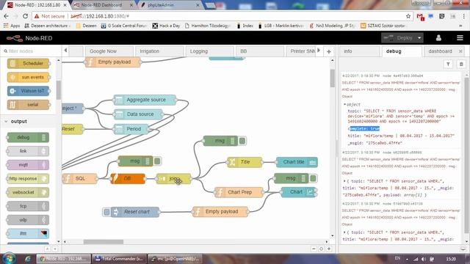Pick the ifttt output palette node
This screenshot has height=264, width=470.
pyautogui.click(x=28, y=233)
